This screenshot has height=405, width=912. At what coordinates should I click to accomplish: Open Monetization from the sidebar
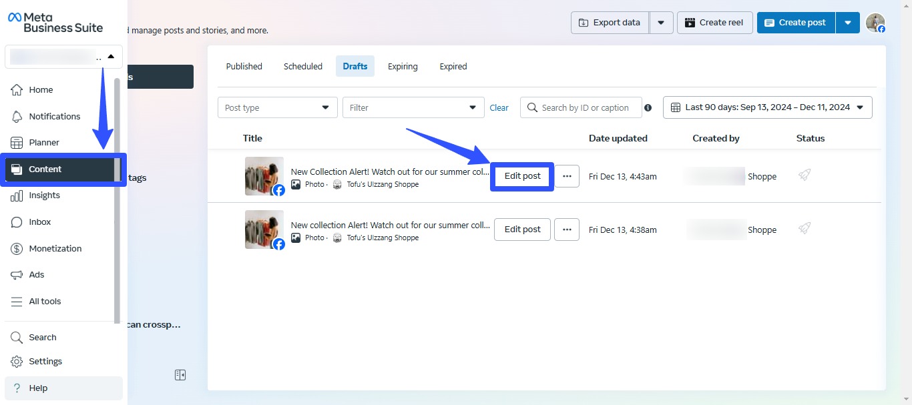55,248
